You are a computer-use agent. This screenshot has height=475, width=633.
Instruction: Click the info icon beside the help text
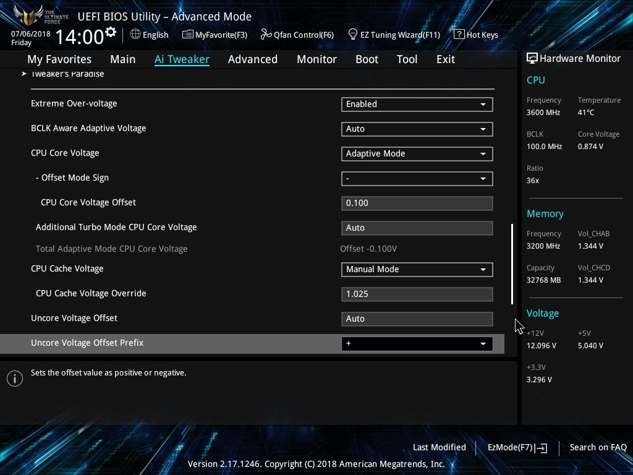coord(15,379)
